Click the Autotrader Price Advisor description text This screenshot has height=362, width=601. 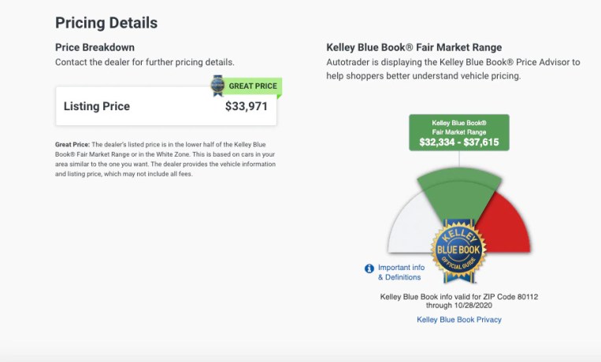[x=453, y=68]
